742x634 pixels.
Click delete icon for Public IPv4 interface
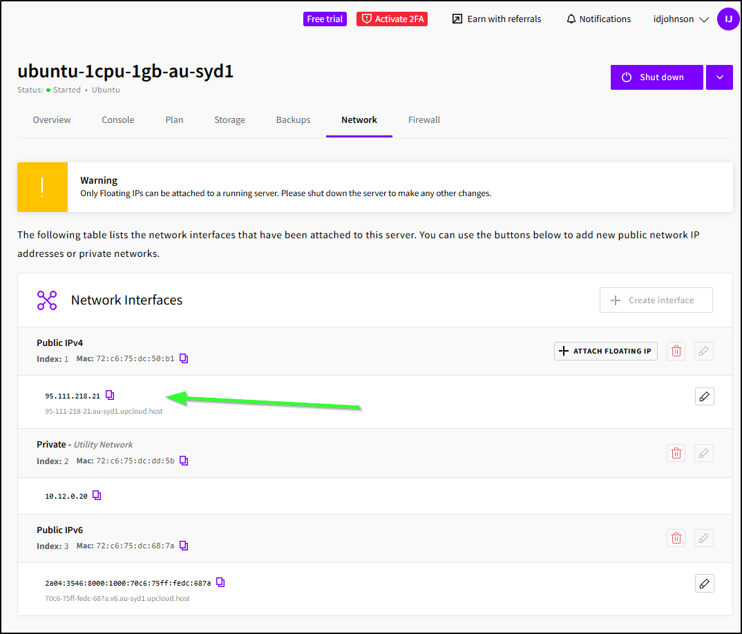676,352
